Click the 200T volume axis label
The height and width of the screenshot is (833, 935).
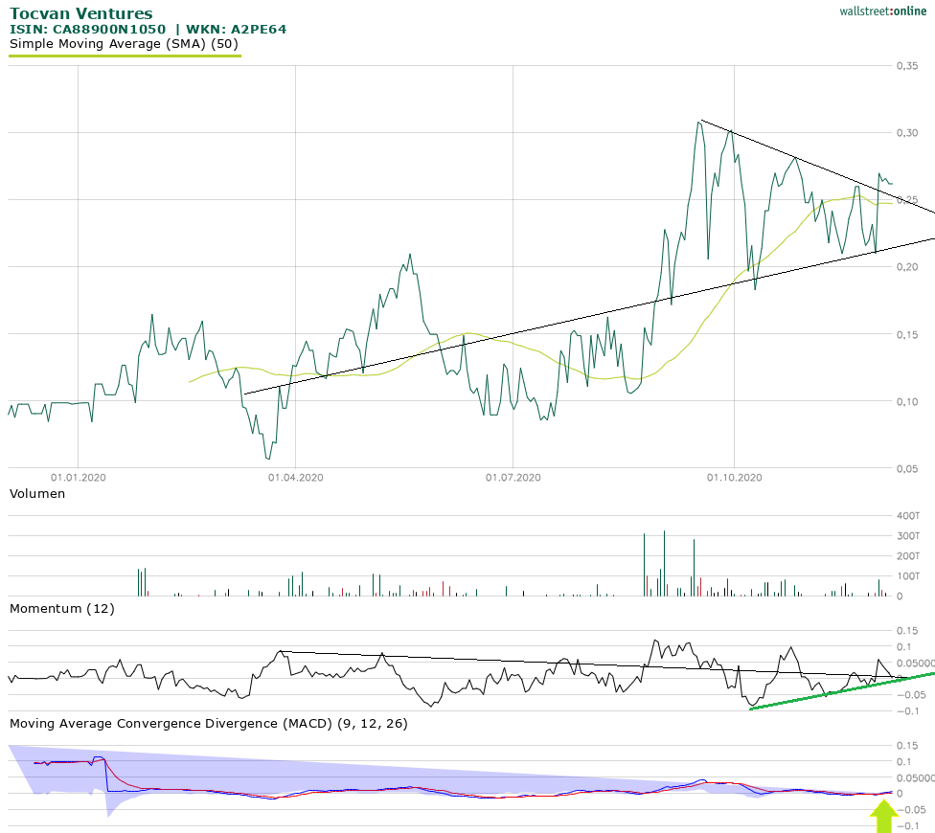tap(908, 556)
